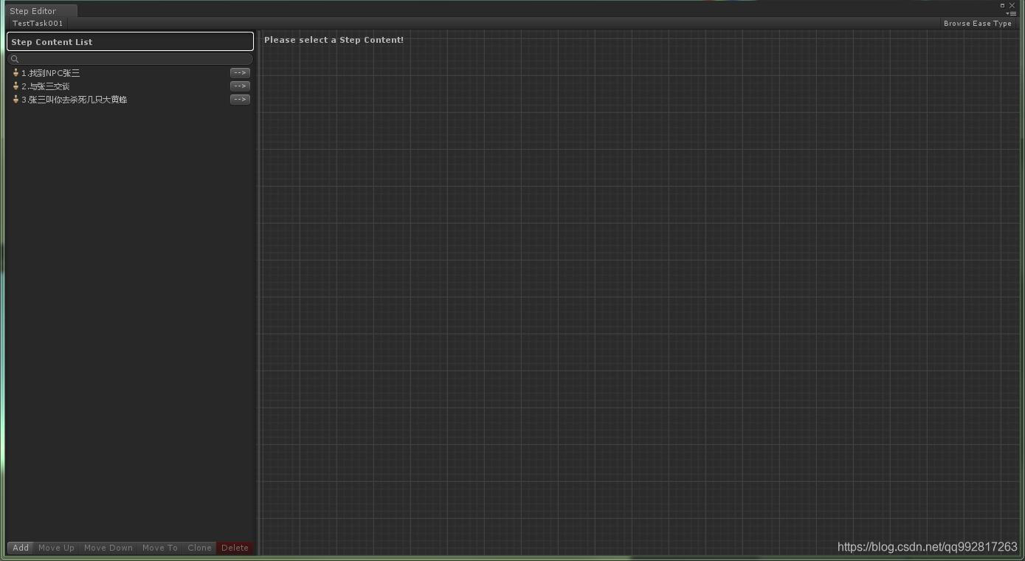Click the magnifier icon in the search box

click(15, 59)
